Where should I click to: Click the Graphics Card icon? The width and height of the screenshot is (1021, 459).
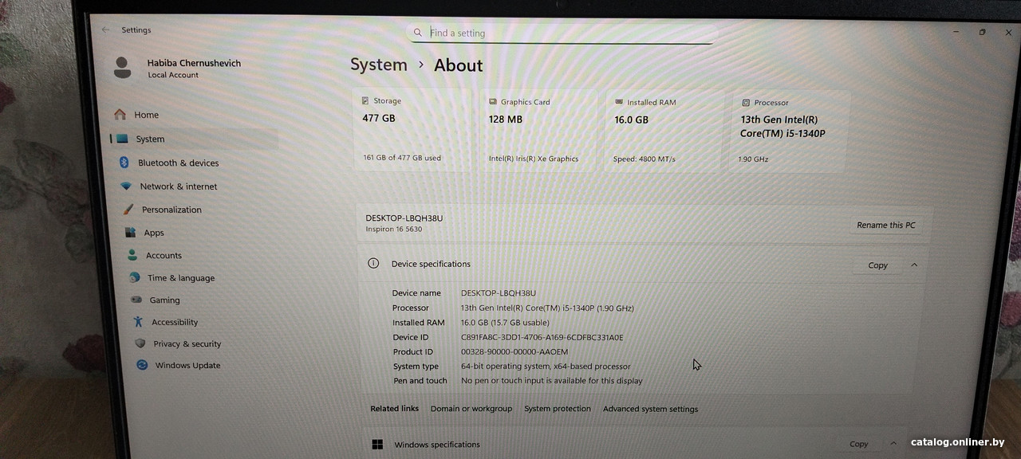click(492, 102)
